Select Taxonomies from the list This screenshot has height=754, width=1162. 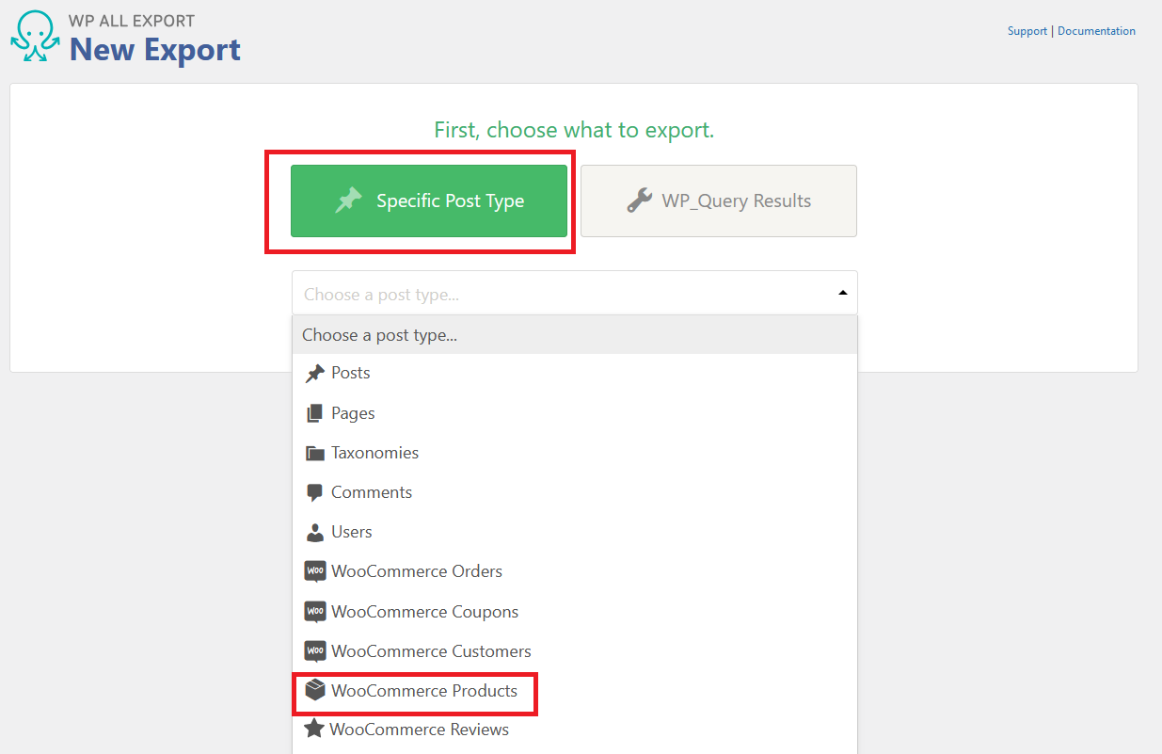pyautogui.click(x=575, y=453)
